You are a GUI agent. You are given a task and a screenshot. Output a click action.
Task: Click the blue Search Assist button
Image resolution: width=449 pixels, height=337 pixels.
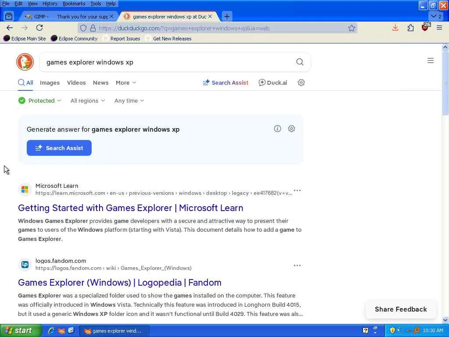(x=59, y=148)
